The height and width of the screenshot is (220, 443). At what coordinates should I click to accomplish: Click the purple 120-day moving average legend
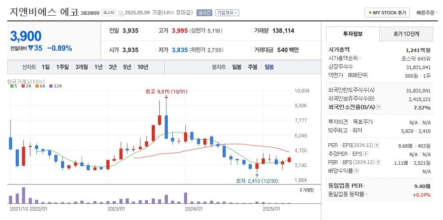coord(55,86)
